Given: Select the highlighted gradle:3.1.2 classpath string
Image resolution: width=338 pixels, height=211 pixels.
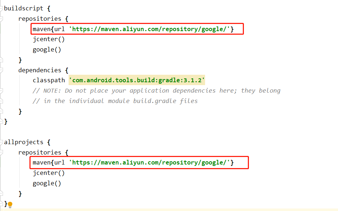Looking at the screenshot, I should click(136, 80).
